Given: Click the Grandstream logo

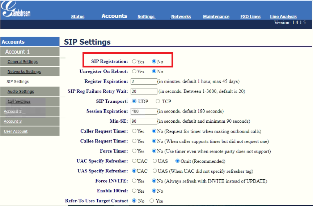Looking at the screenshot, I should [x=16, y=9].
